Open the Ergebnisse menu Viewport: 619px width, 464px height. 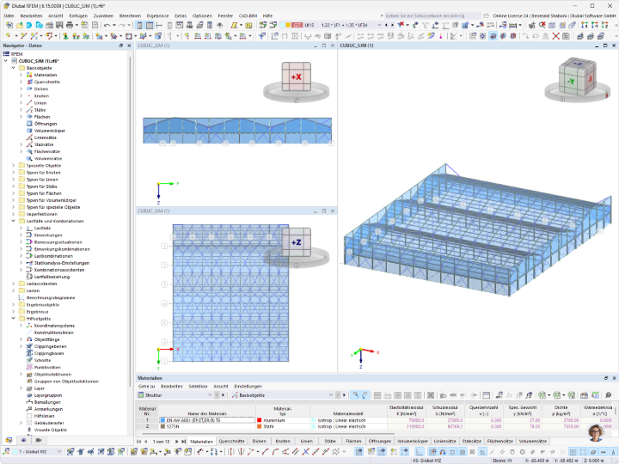[x=157, y=15]
